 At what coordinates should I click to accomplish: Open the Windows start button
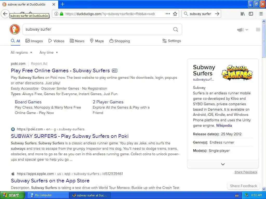coord(12,195)
